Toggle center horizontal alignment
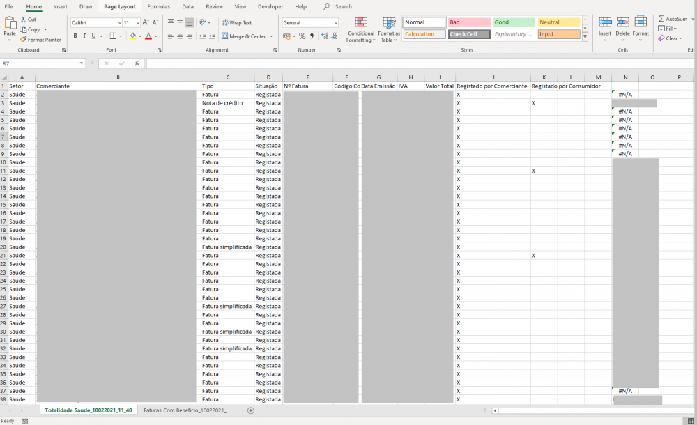The height and width of the screenshot is (425, 697). [x=180, y=36]
